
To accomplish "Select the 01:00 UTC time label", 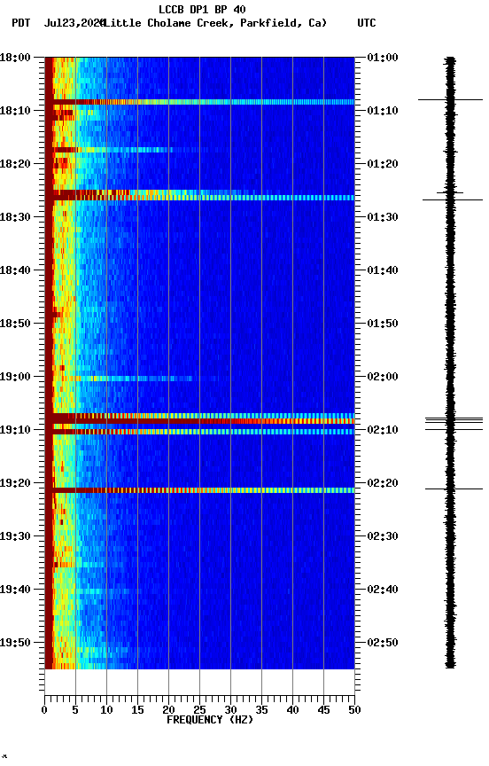I will pos(383,58).
